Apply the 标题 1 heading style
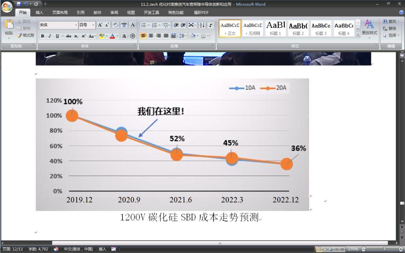The width and height of the screenshot is (405, 253). click(x=276, y=28)
